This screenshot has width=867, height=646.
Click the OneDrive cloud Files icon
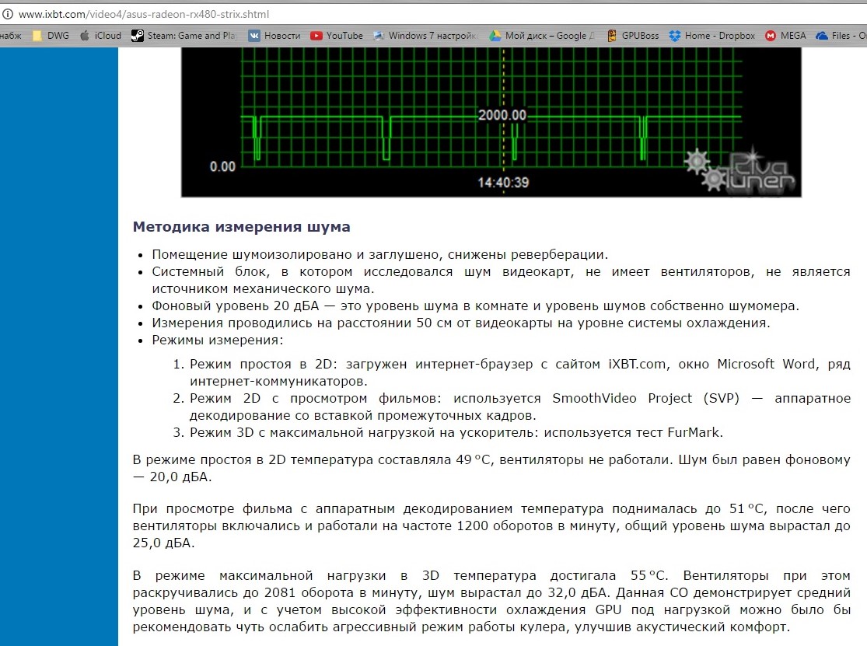822,36
